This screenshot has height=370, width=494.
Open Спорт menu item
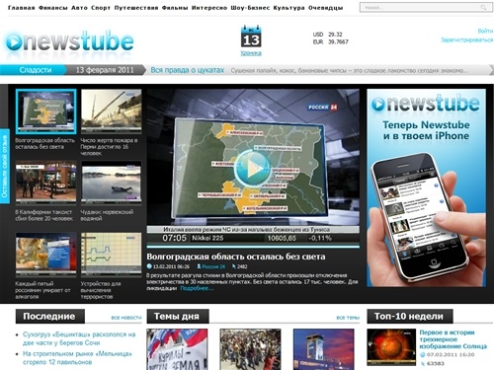coord(101,8)
